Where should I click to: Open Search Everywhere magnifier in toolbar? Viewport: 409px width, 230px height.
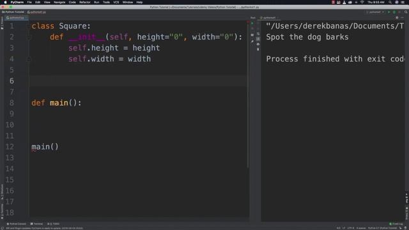point(406,12)
